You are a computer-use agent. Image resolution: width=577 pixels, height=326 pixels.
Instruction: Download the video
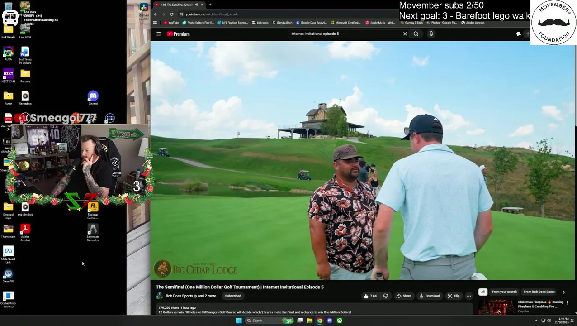[x=430, y=296]
